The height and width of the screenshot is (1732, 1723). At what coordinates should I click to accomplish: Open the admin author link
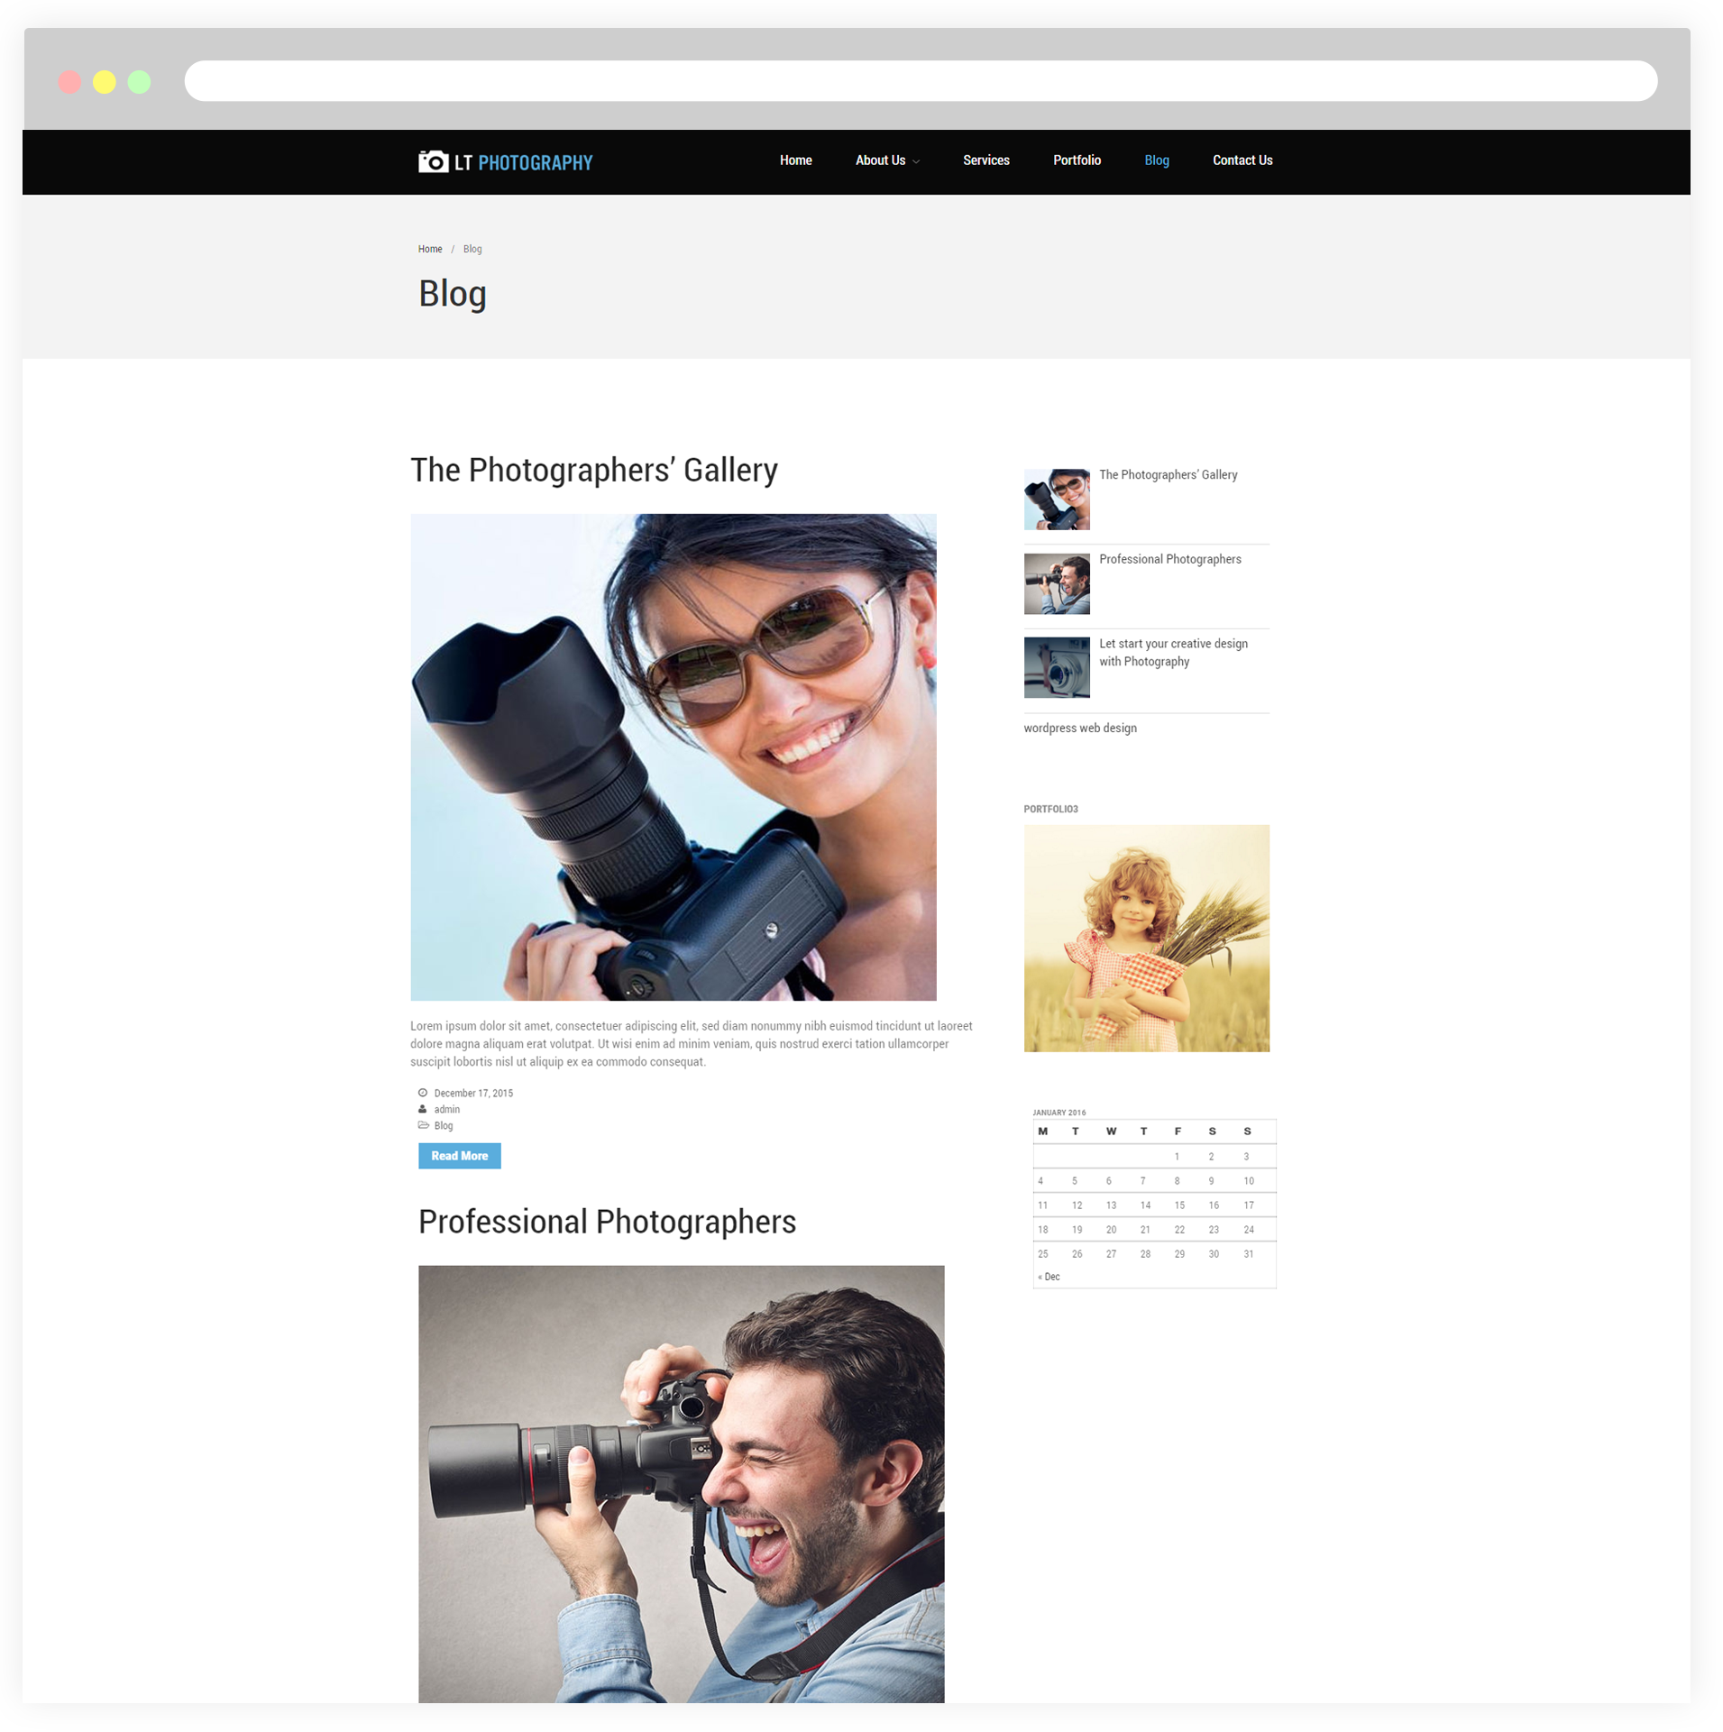(447, 1109)
